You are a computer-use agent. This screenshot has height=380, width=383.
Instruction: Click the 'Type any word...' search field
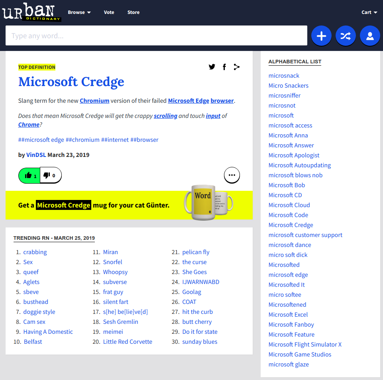[x=156, y=36]
